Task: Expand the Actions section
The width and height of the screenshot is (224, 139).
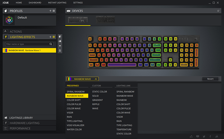Action: [x=16, y=32]
